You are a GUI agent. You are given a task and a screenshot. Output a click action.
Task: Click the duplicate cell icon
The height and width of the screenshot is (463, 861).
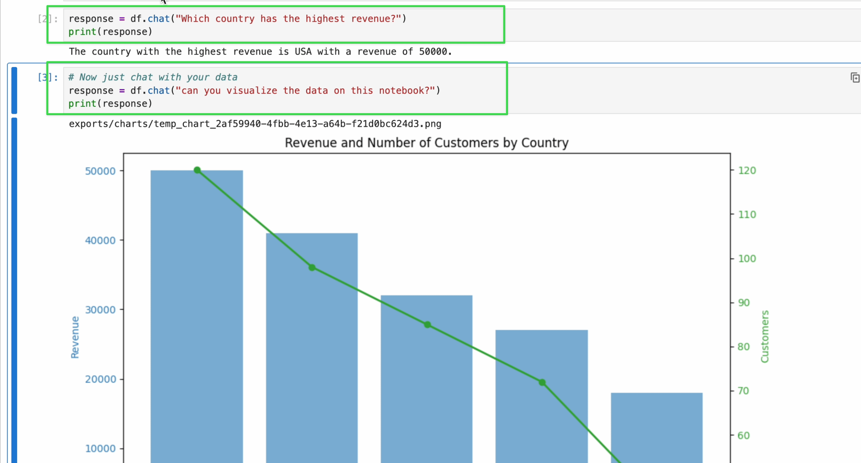(x=855, y=77)
